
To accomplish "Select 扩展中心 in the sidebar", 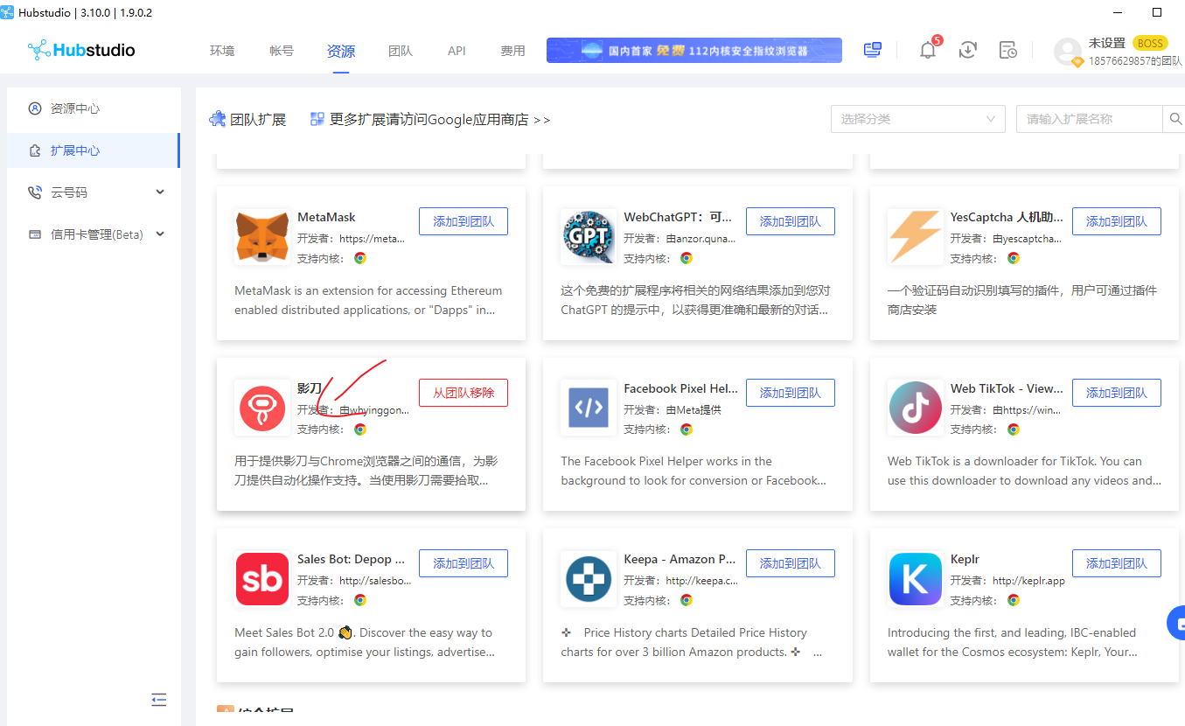I will 94,150.
